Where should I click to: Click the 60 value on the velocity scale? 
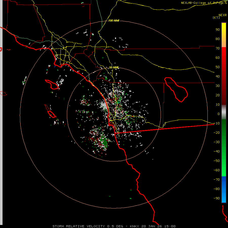coord(218,58)
